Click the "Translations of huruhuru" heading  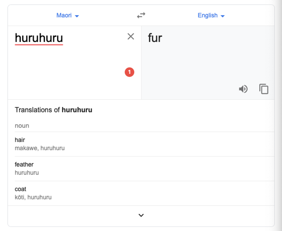tap(54, 110)
